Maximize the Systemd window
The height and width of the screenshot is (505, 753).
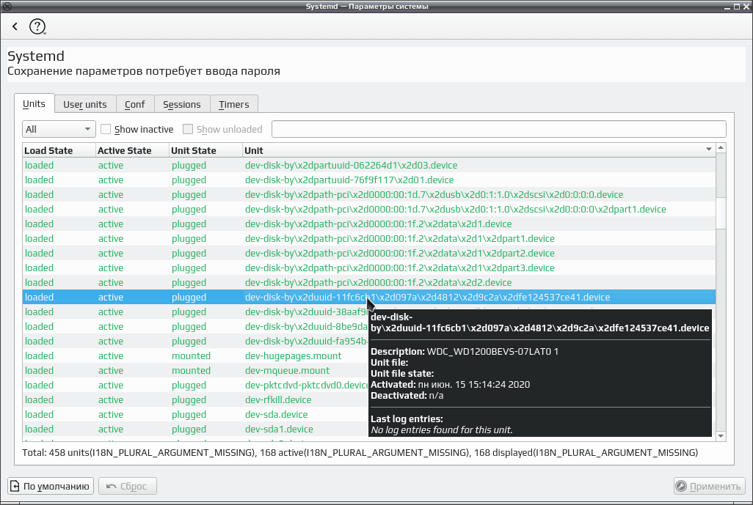click(x=737, y=7)
